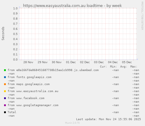145x126 pixels.
Task: Click the '0.5' y-axis value
Action: 15,34
